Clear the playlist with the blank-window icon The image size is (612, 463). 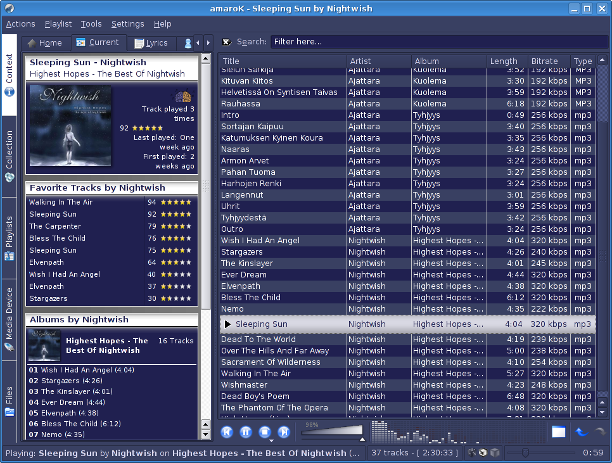point(559,432)
